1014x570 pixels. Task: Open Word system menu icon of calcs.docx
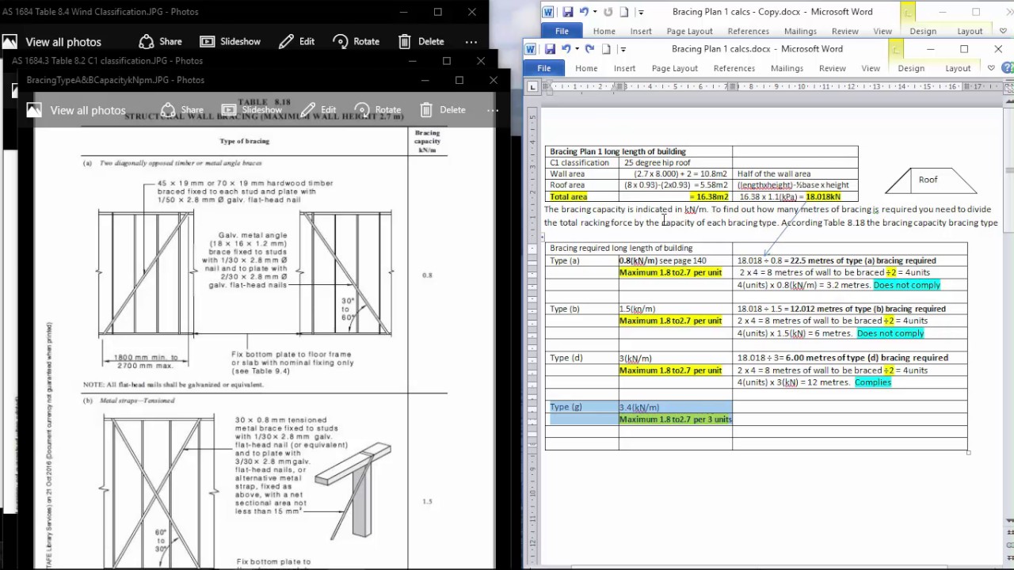point(531,49)
